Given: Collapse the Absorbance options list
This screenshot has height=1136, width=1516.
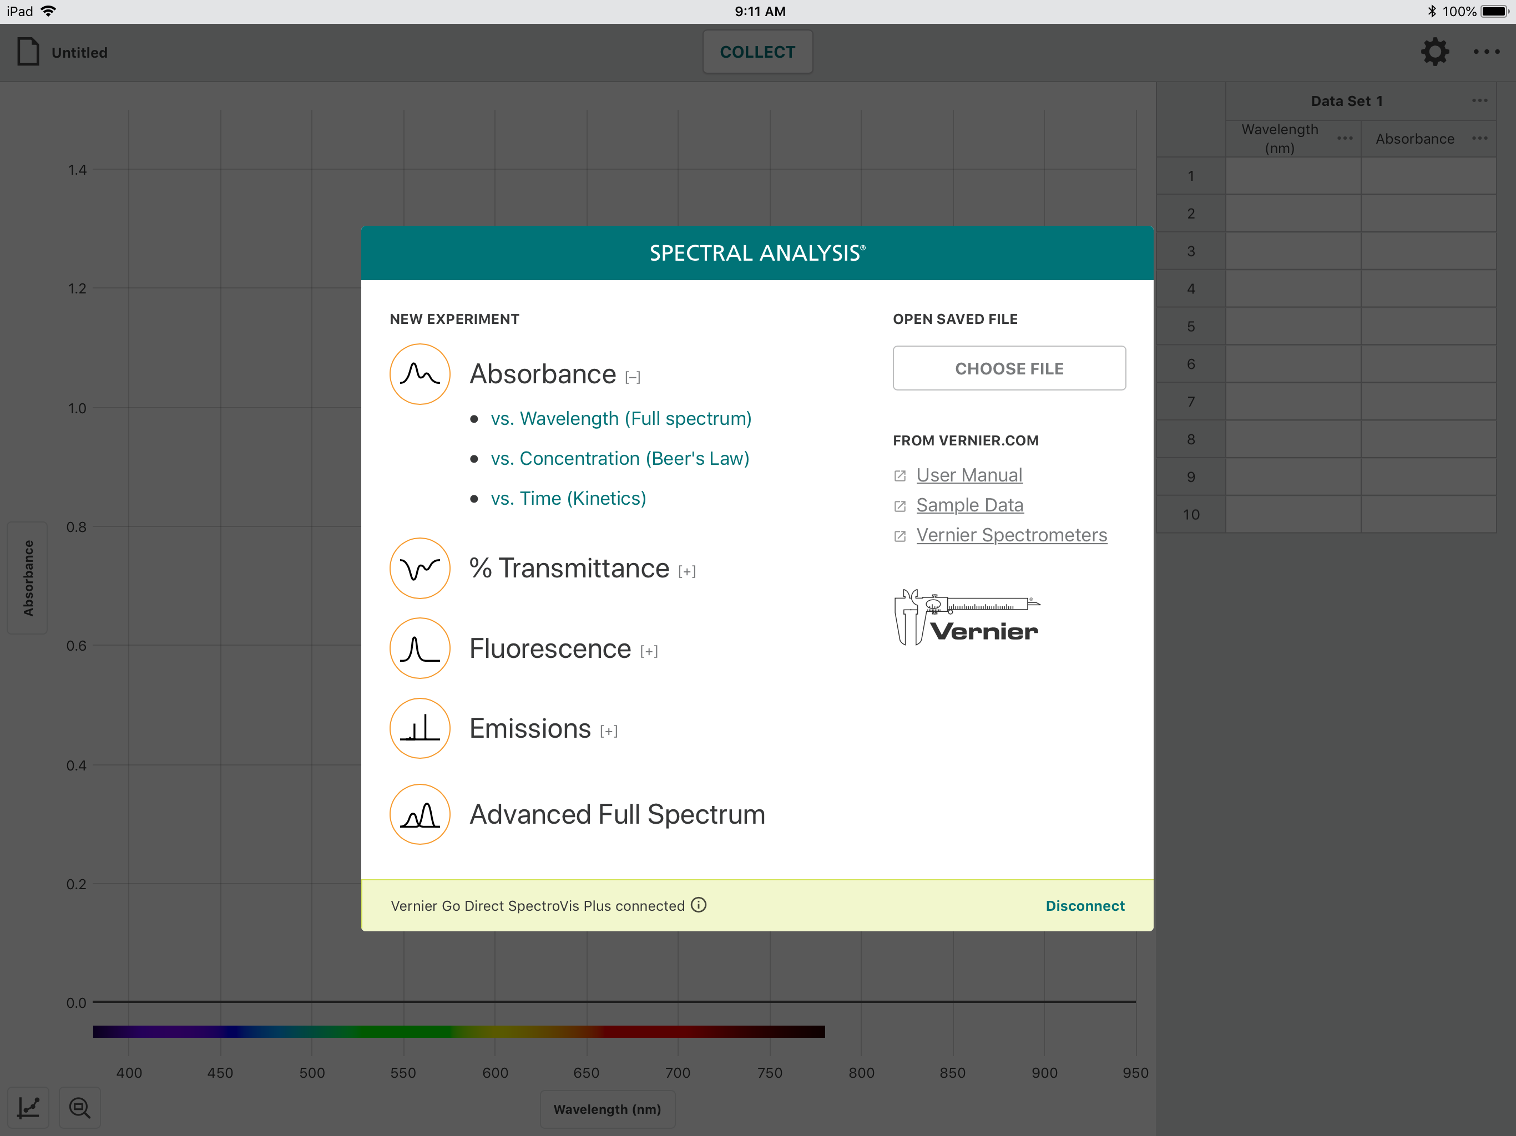Looking at the screenshot, I should [633, 377].
